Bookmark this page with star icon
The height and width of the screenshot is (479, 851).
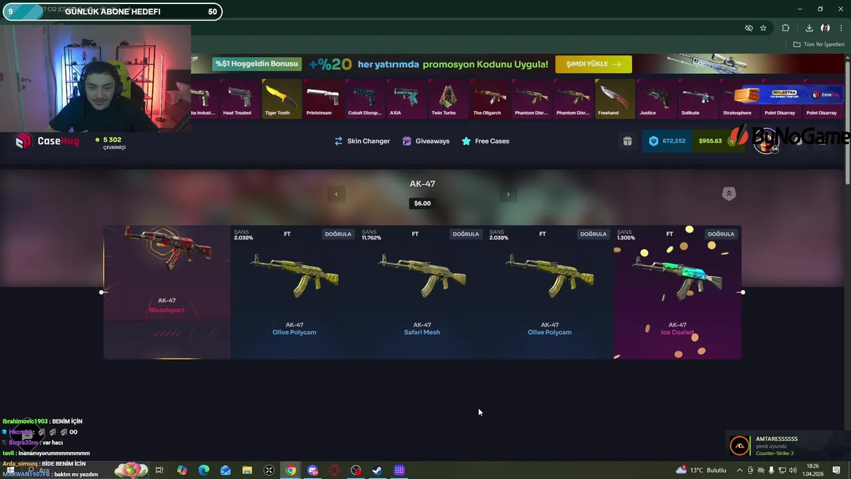[763, 28]
